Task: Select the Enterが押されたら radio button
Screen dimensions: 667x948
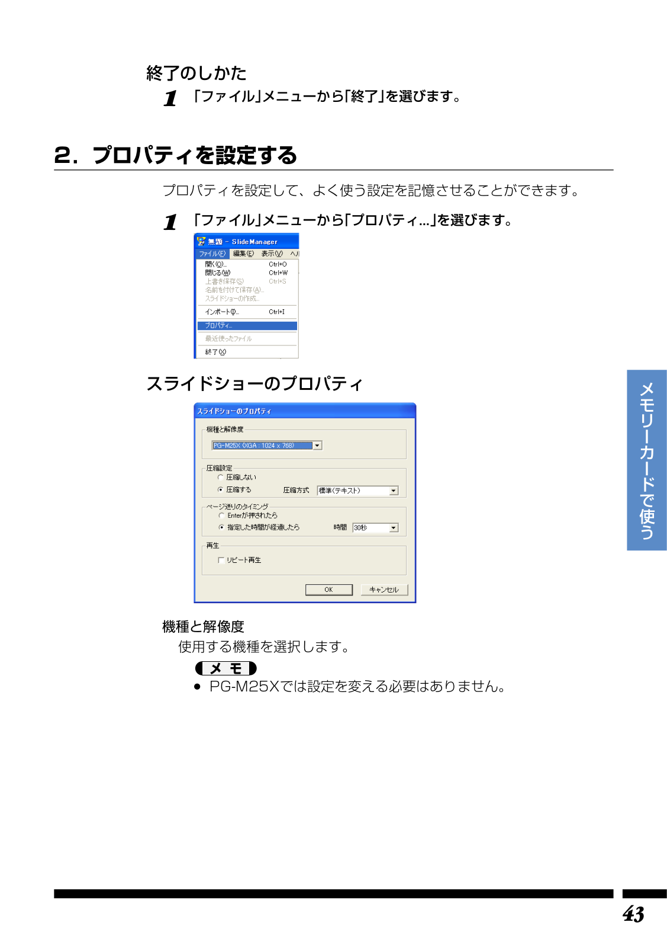Action: click(221, 515)
